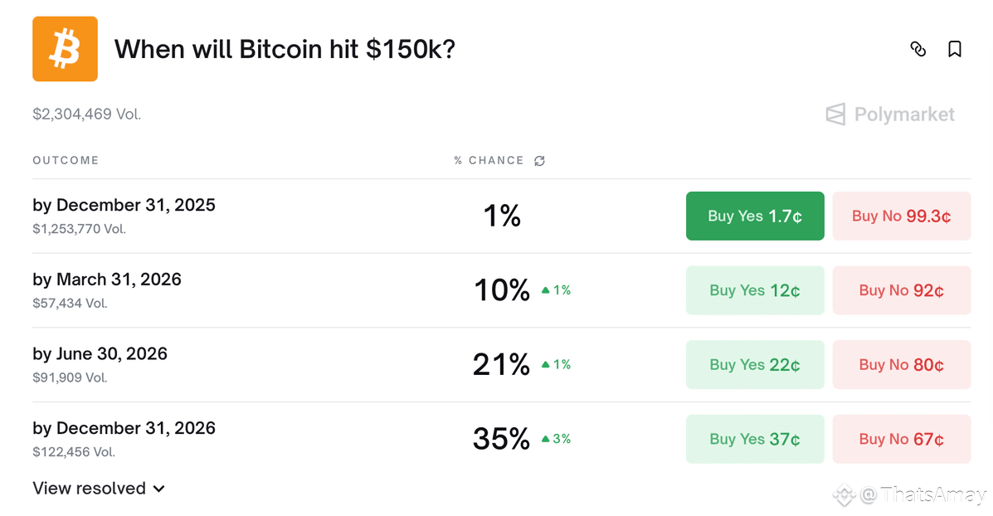Buy Yes at 12¢ for March 2026
993x516 pixels.
[755, 290]
